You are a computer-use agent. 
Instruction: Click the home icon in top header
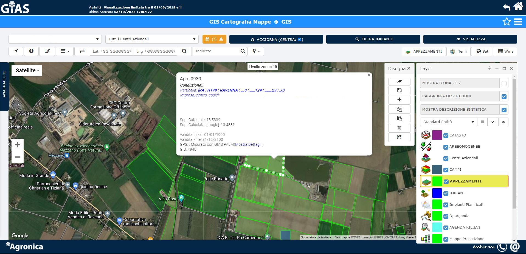[518, 7]
